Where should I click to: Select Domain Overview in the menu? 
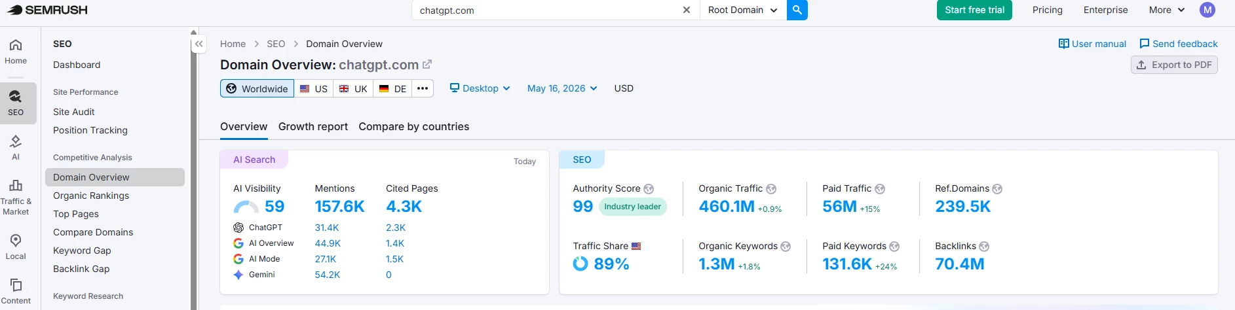click(x=115, y=177)
